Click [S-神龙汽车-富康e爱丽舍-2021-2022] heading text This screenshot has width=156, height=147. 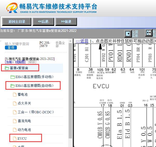pyautogui.click(x=30, y=59)
